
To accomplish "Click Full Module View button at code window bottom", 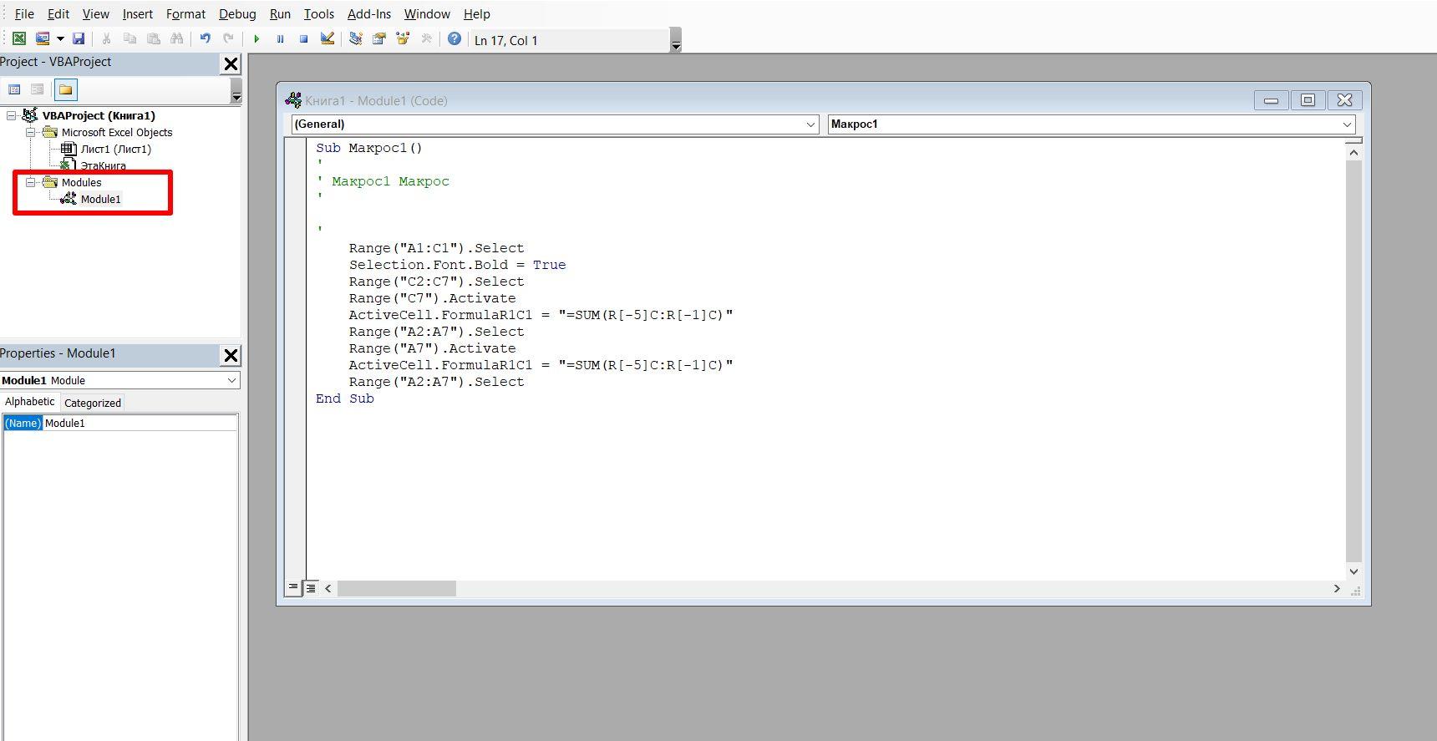I will pyautogui.click(x=311, y=588).
